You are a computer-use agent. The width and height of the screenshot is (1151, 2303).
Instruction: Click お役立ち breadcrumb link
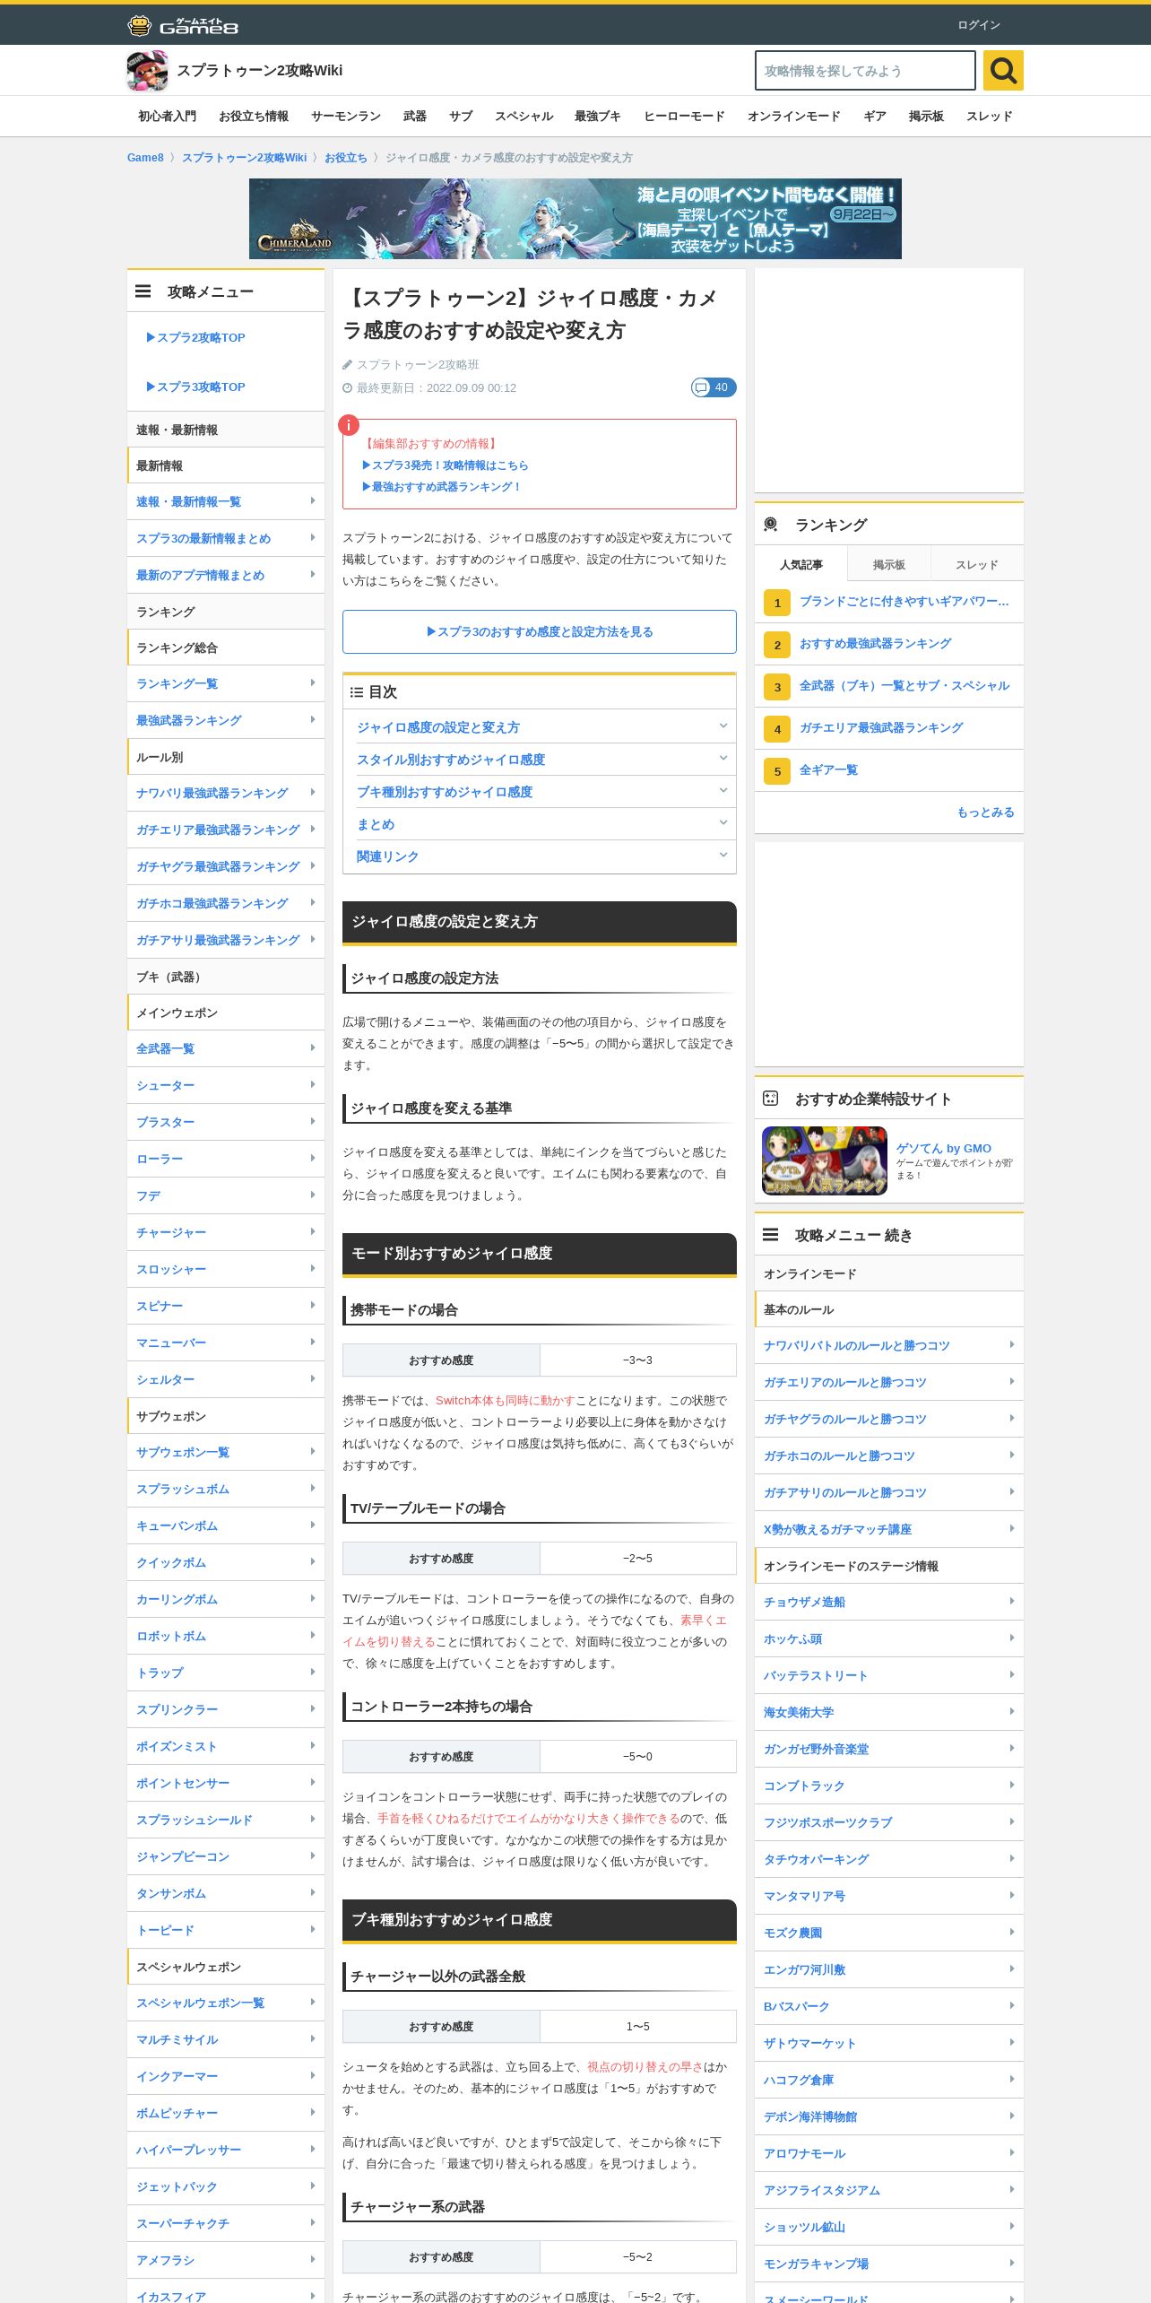point(346,158)
